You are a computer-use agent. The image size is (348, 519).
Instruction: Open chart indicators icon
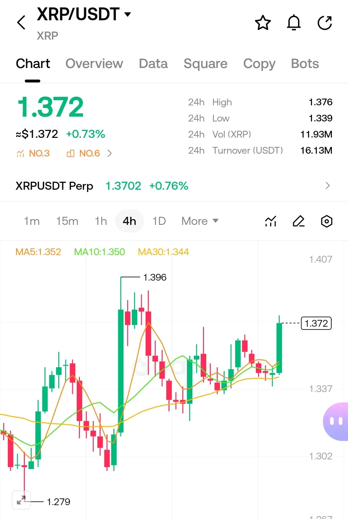(271, 221)
